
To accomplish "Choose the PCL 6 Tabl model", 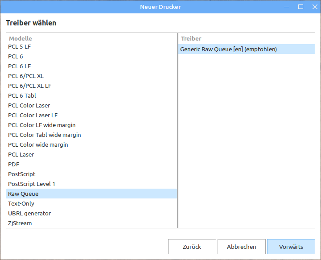I will (22, 95).
